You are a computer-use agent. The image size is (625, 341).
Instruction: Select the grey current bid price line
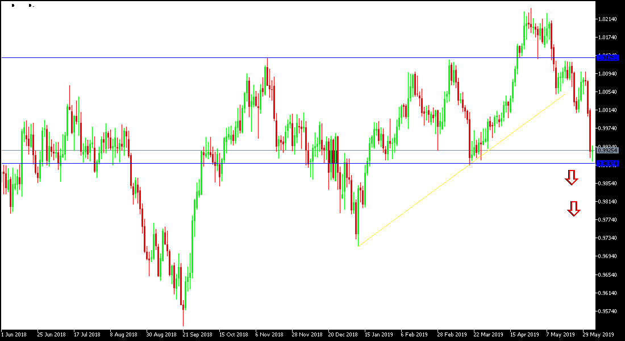point(298,151)
